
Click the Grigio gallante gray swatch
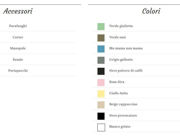coord(101,60)
